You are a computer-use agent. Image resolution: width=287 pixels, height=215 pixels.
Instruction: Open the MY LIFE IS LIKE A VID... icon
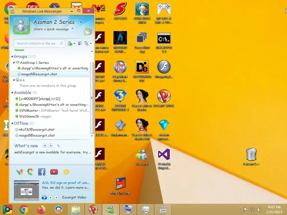164,13
